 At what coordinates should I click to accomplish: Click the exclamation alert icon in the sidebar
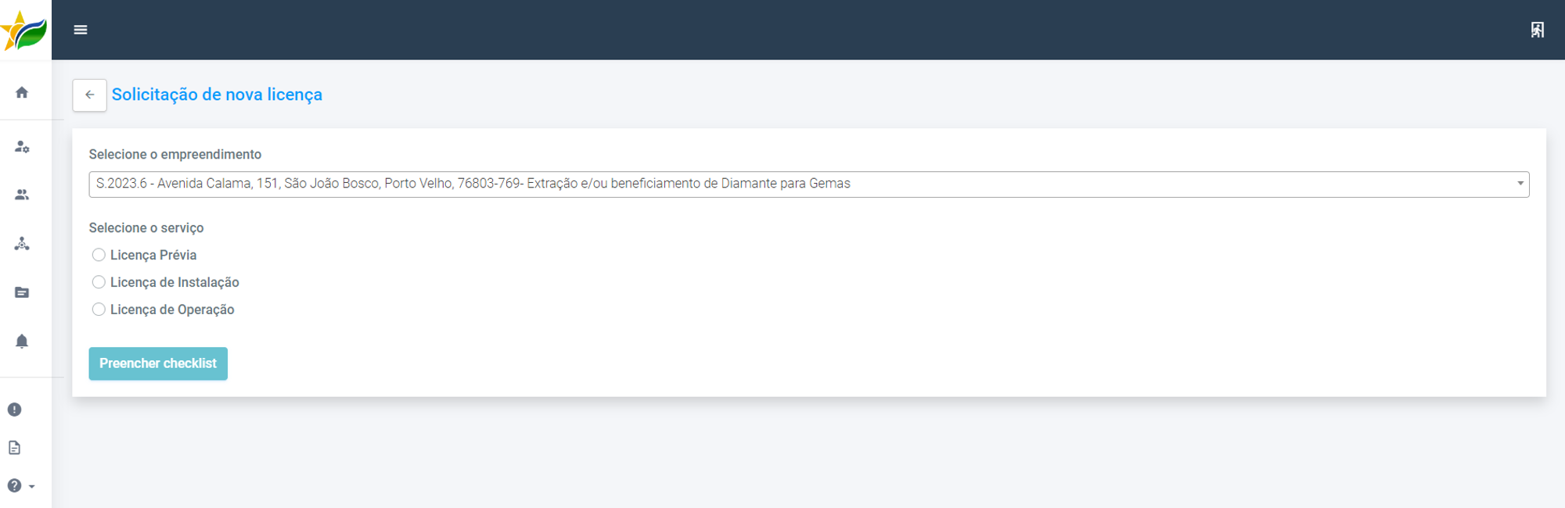15,410
